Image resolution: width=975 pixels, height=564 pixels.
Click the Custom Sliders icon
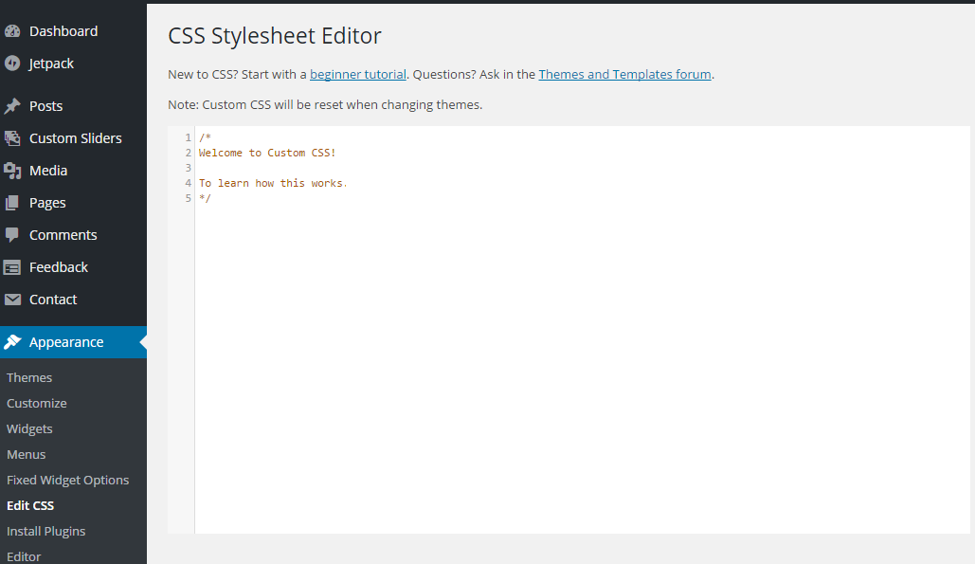pos(11,138)
